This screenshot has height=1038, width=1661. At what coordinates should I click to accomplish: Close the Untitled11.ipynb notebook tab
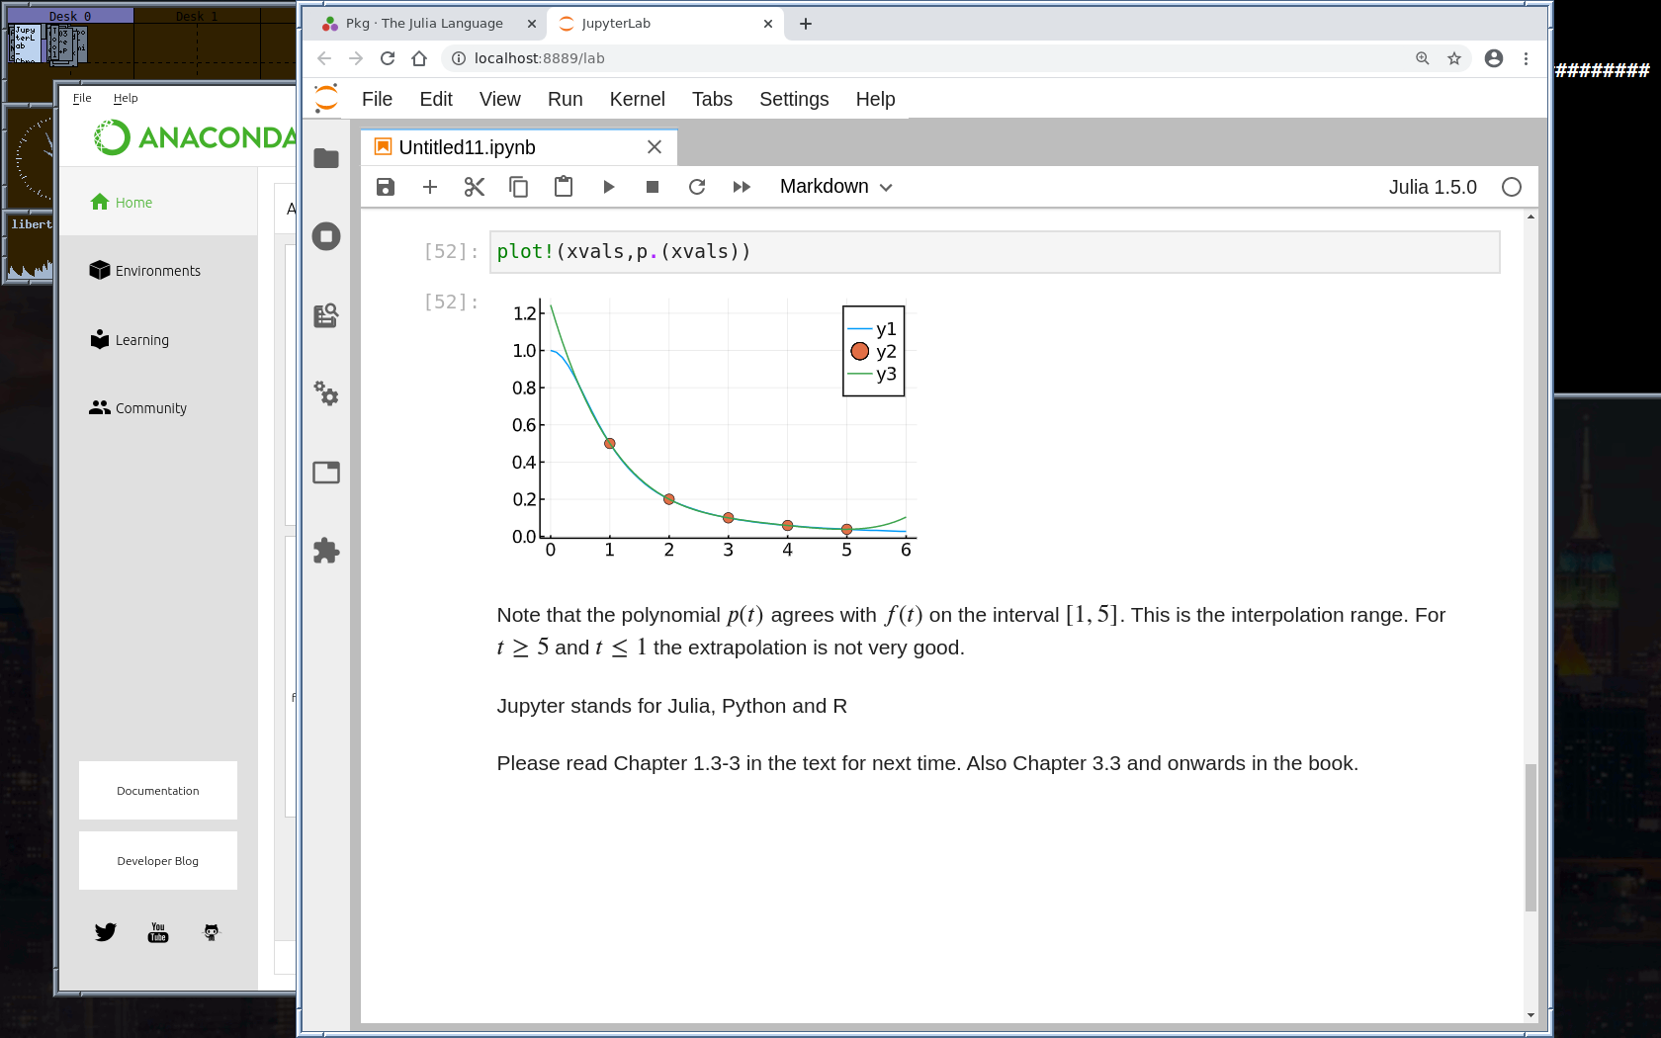click(655, 147)
